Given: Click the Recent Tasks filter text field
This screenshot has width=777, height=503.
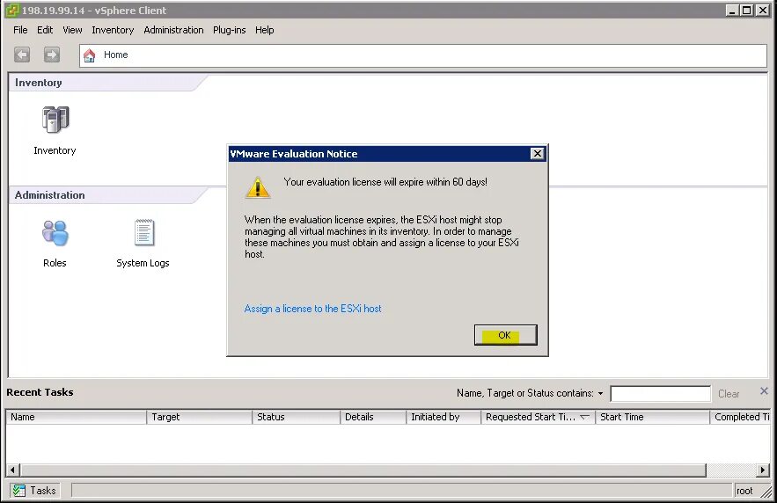Looking at the screenshot, I should (661, 394).
